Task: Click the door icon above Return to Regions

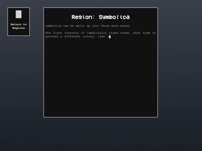Action: pyautogui.click(x=19, y=14)
